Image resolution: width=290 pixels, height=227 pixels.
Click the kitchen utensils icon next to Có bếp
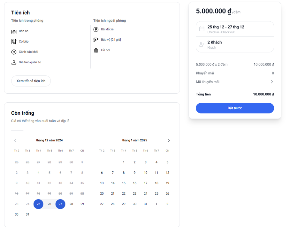tap(14, 42)
